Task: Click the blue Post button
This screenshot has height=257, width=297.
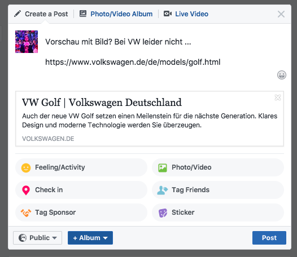Action: point(269,238)
